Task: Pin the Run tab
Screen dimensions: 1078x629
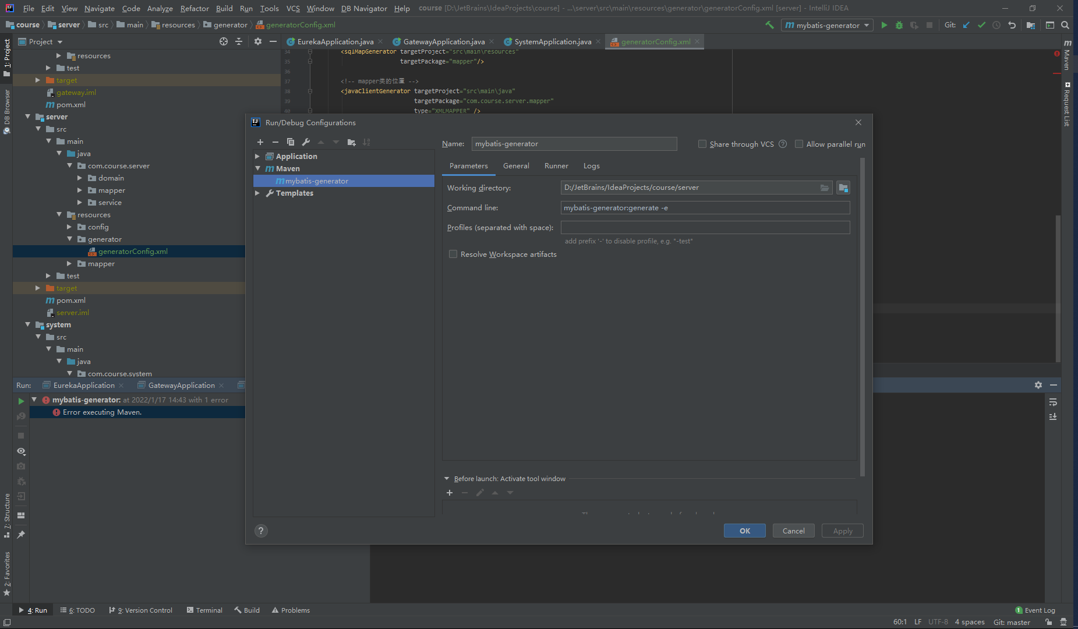Action: click(x=21, y=534)
